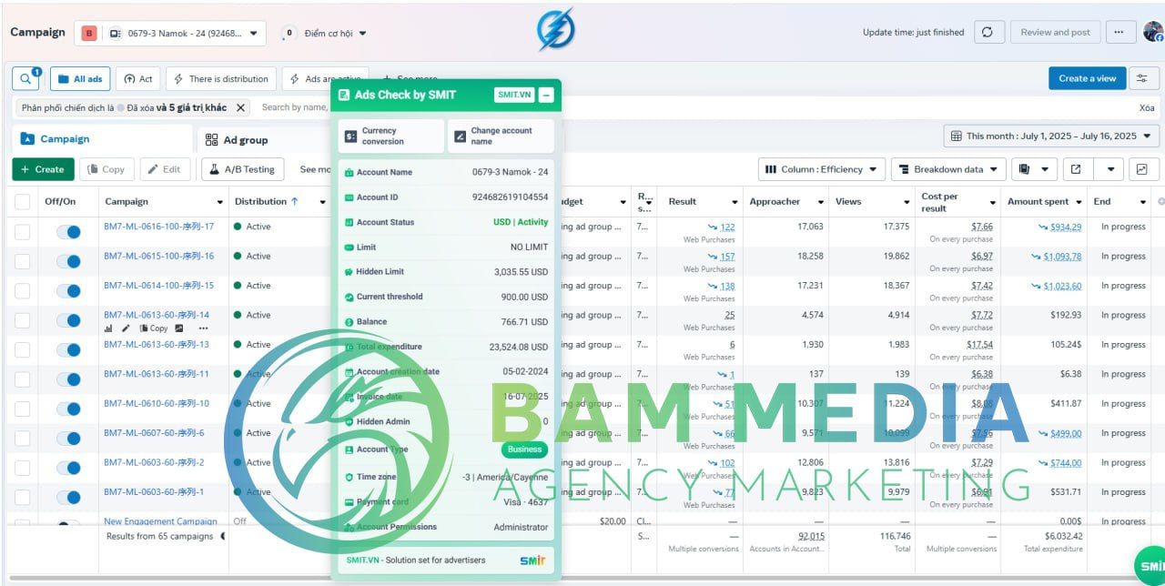Open the Amount spent column dropdown arrow

click(x=1079, y=202)
